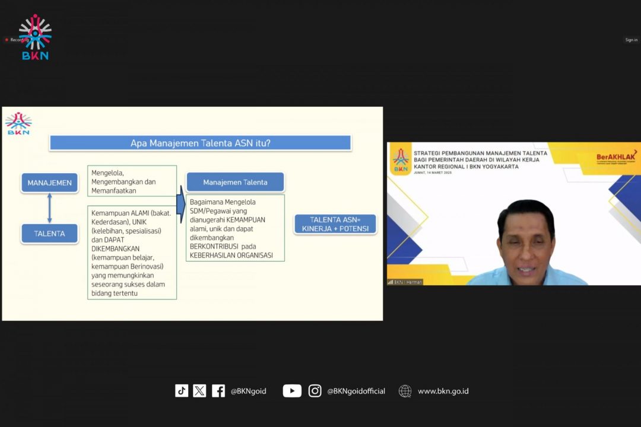Click the BKN | Herman speaker name label
The width and height of the screenshot is (641, 427).
[405, 282]
